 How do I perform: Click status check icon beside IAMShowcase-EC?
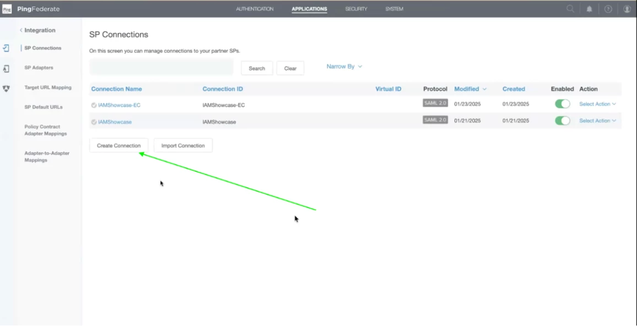tap(94, 105)
